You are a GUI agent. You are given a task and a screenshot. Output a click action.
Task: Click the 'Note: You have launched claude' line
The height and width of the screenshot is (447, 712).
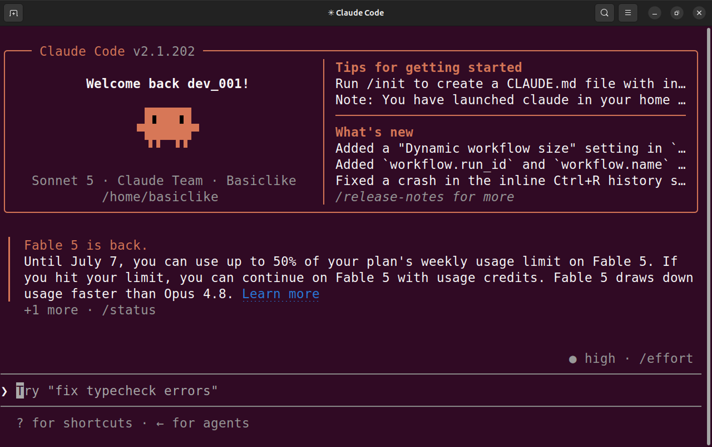pos(510,100)
